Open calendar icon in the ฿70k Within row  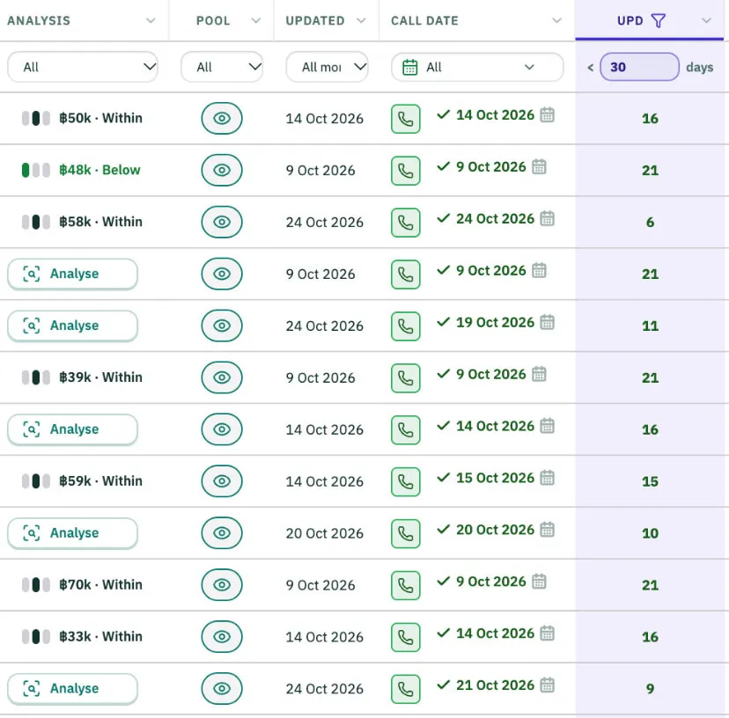point(539,581)
